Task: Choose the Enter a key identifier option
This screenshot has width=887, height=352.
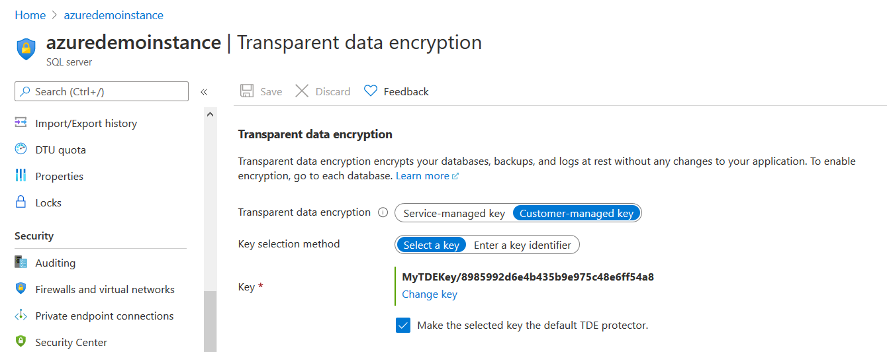Action: point(522,245)
